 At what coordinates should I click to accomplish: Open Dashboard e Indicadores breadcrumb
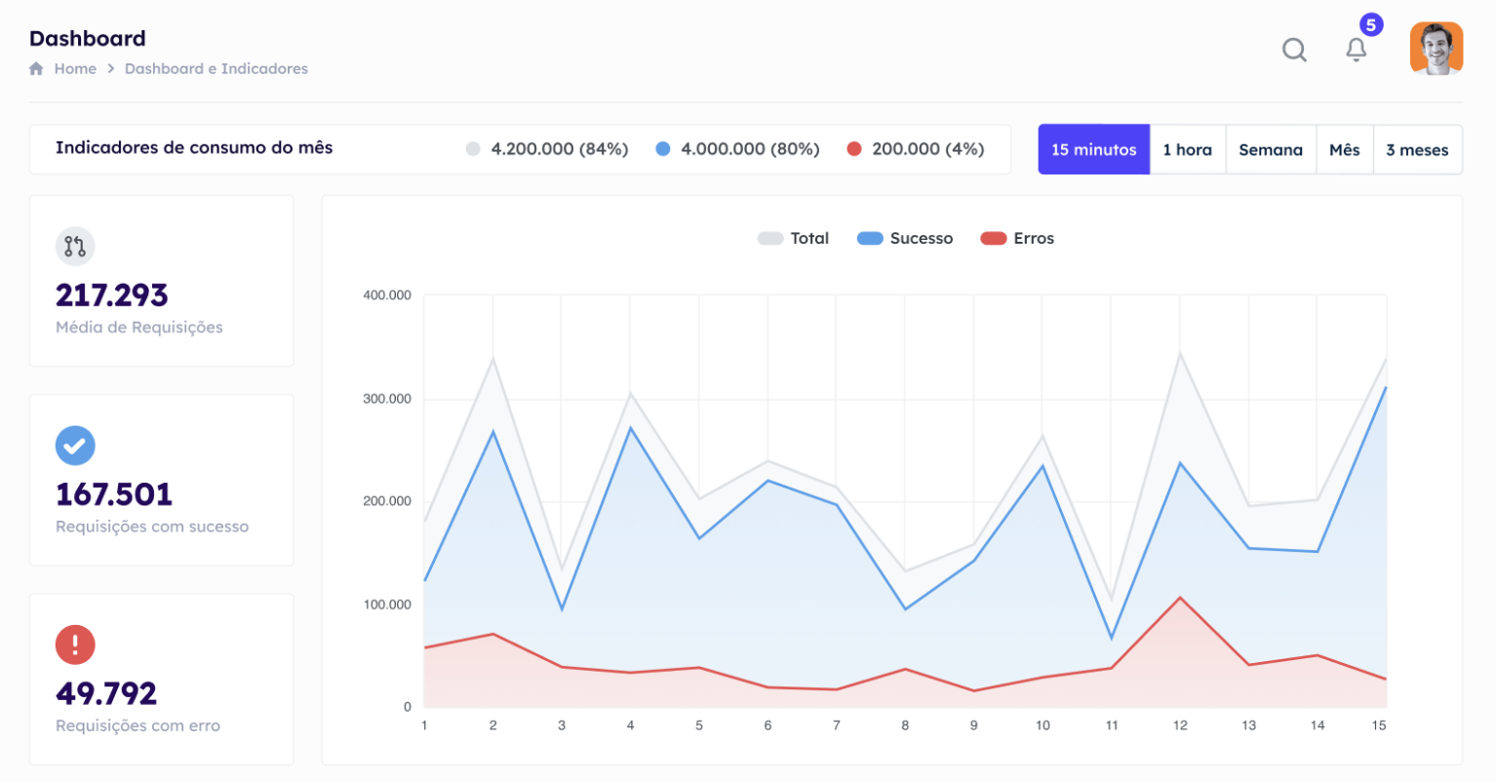click(x=217, y=68)
